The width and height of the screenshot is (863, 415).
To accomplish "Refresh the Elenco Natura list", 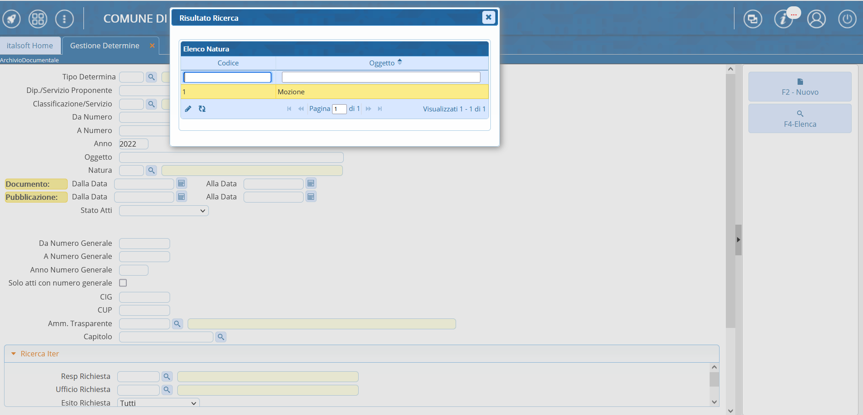I will point(202,109).
